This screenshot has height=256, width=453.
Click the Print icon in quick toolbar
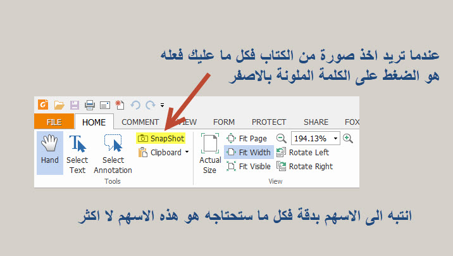pos(90,105)
